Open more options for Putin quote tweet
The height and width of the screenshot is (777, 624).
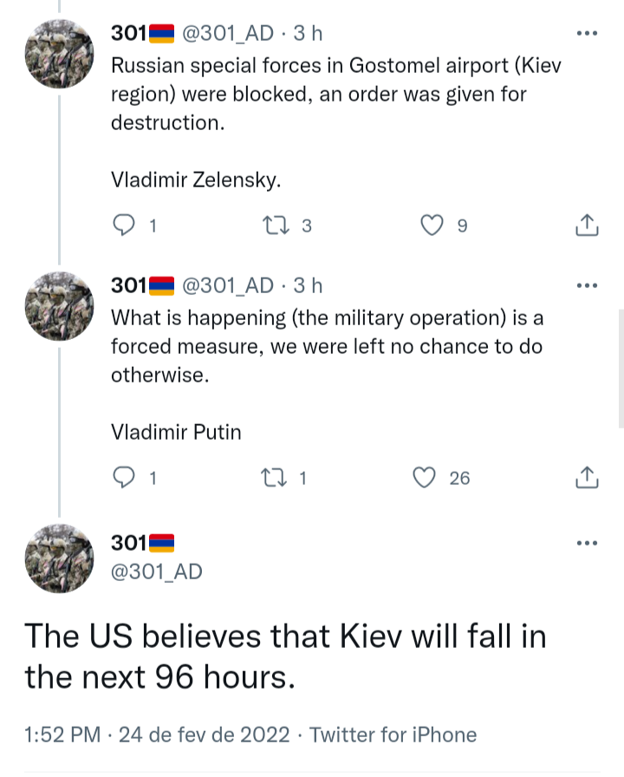(x=587, y=285)
